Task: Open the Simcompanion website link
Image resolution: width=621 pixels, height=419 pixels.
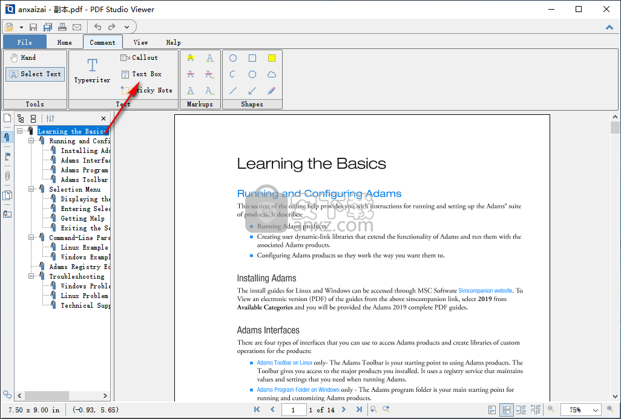Action: [485, 290]
